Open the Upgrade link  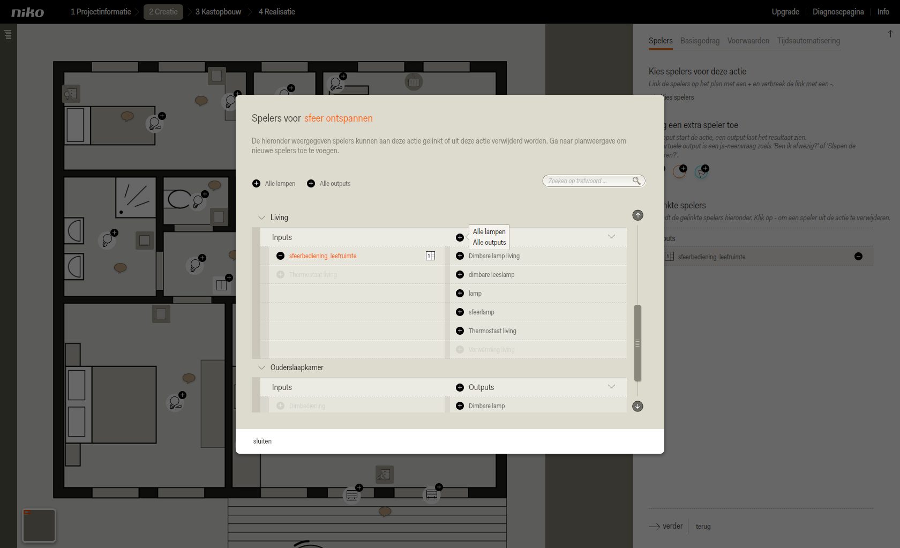(x=785, y=12)
